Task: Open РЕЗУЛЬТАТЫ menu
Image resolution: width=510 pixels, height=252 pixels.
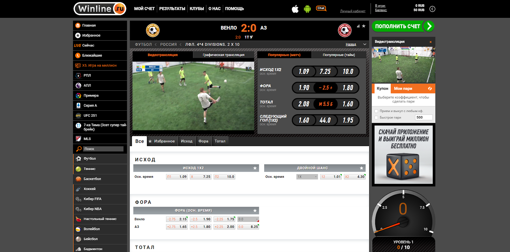Action: click(x=172, y=9)
